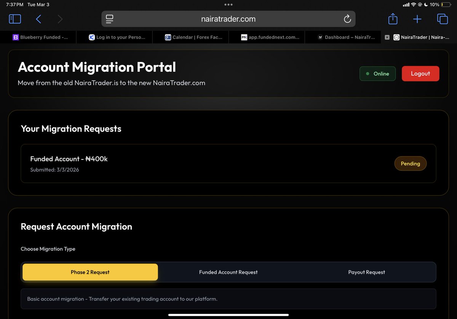Tap the three-dot multitasking menu at top
This screenshot has height=319, width=457.
228,5
